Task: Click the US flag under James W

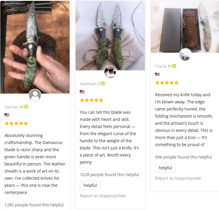Action: pos(7,115)
